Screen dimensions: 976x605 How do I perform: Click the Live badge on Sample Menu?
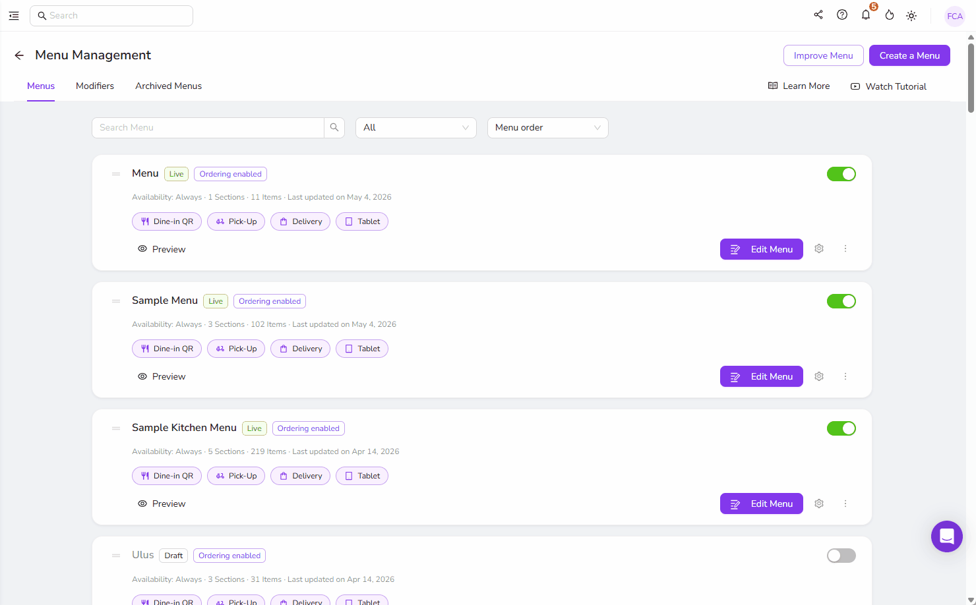tap(216, 301)
